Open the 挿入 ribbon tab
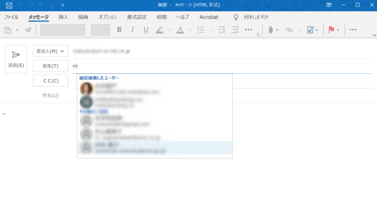This screenshot has height=214, width=377. [63, 17]
